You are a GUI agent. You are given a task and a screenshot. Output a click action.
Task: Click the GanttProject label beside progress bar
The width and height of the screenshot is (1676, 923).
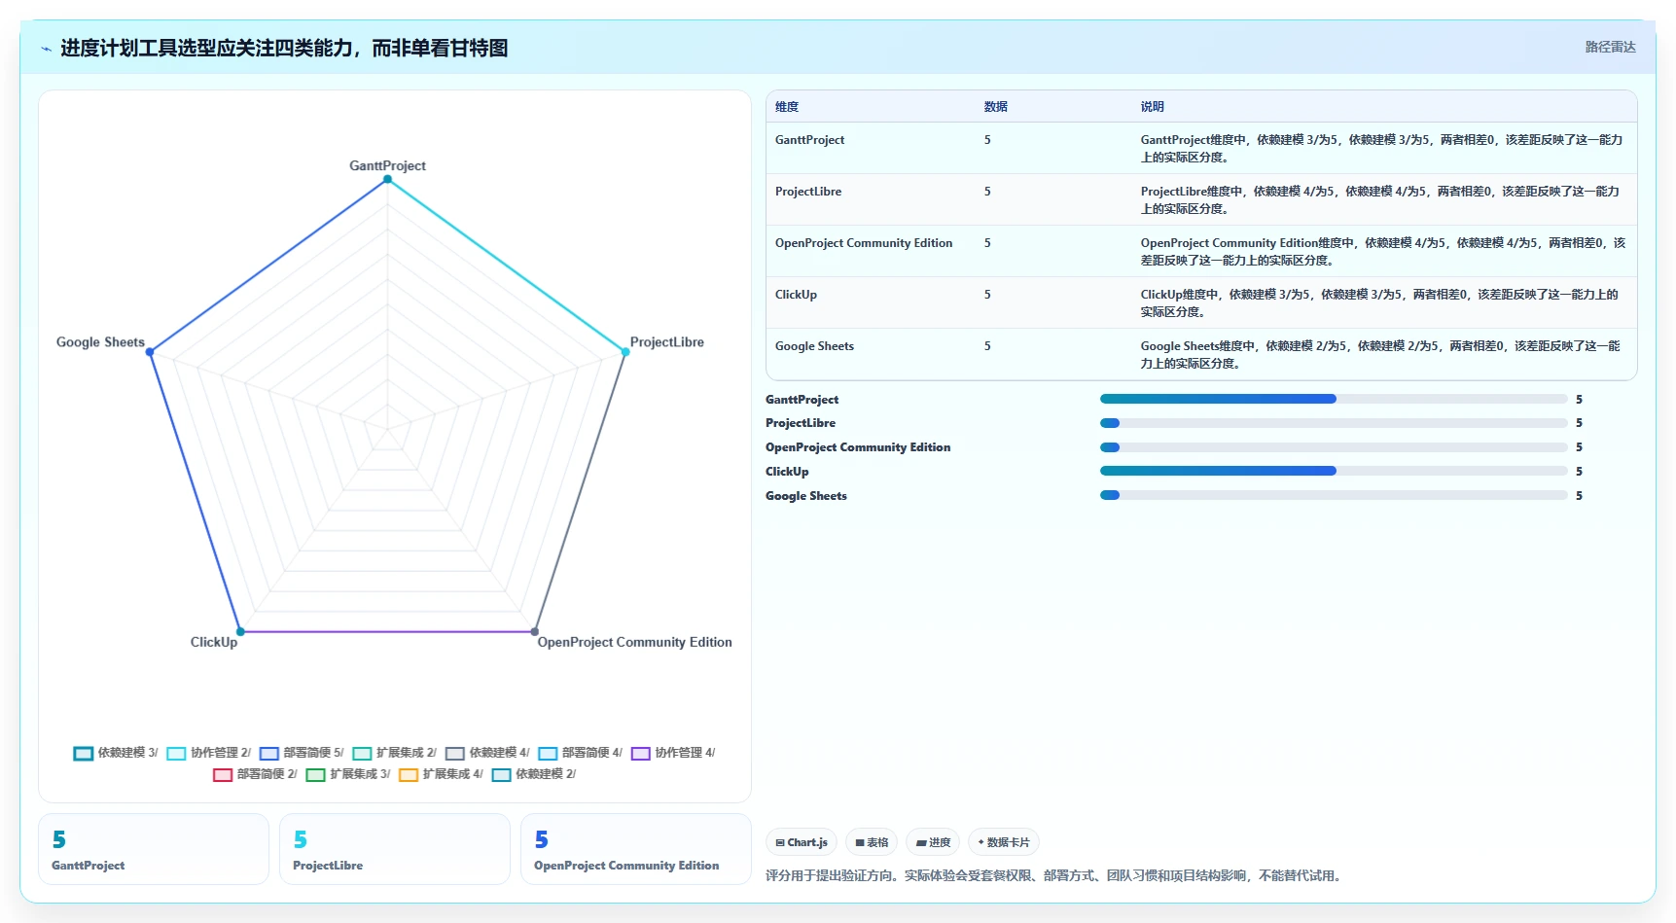pyautogui.click(x=802, y=400)
